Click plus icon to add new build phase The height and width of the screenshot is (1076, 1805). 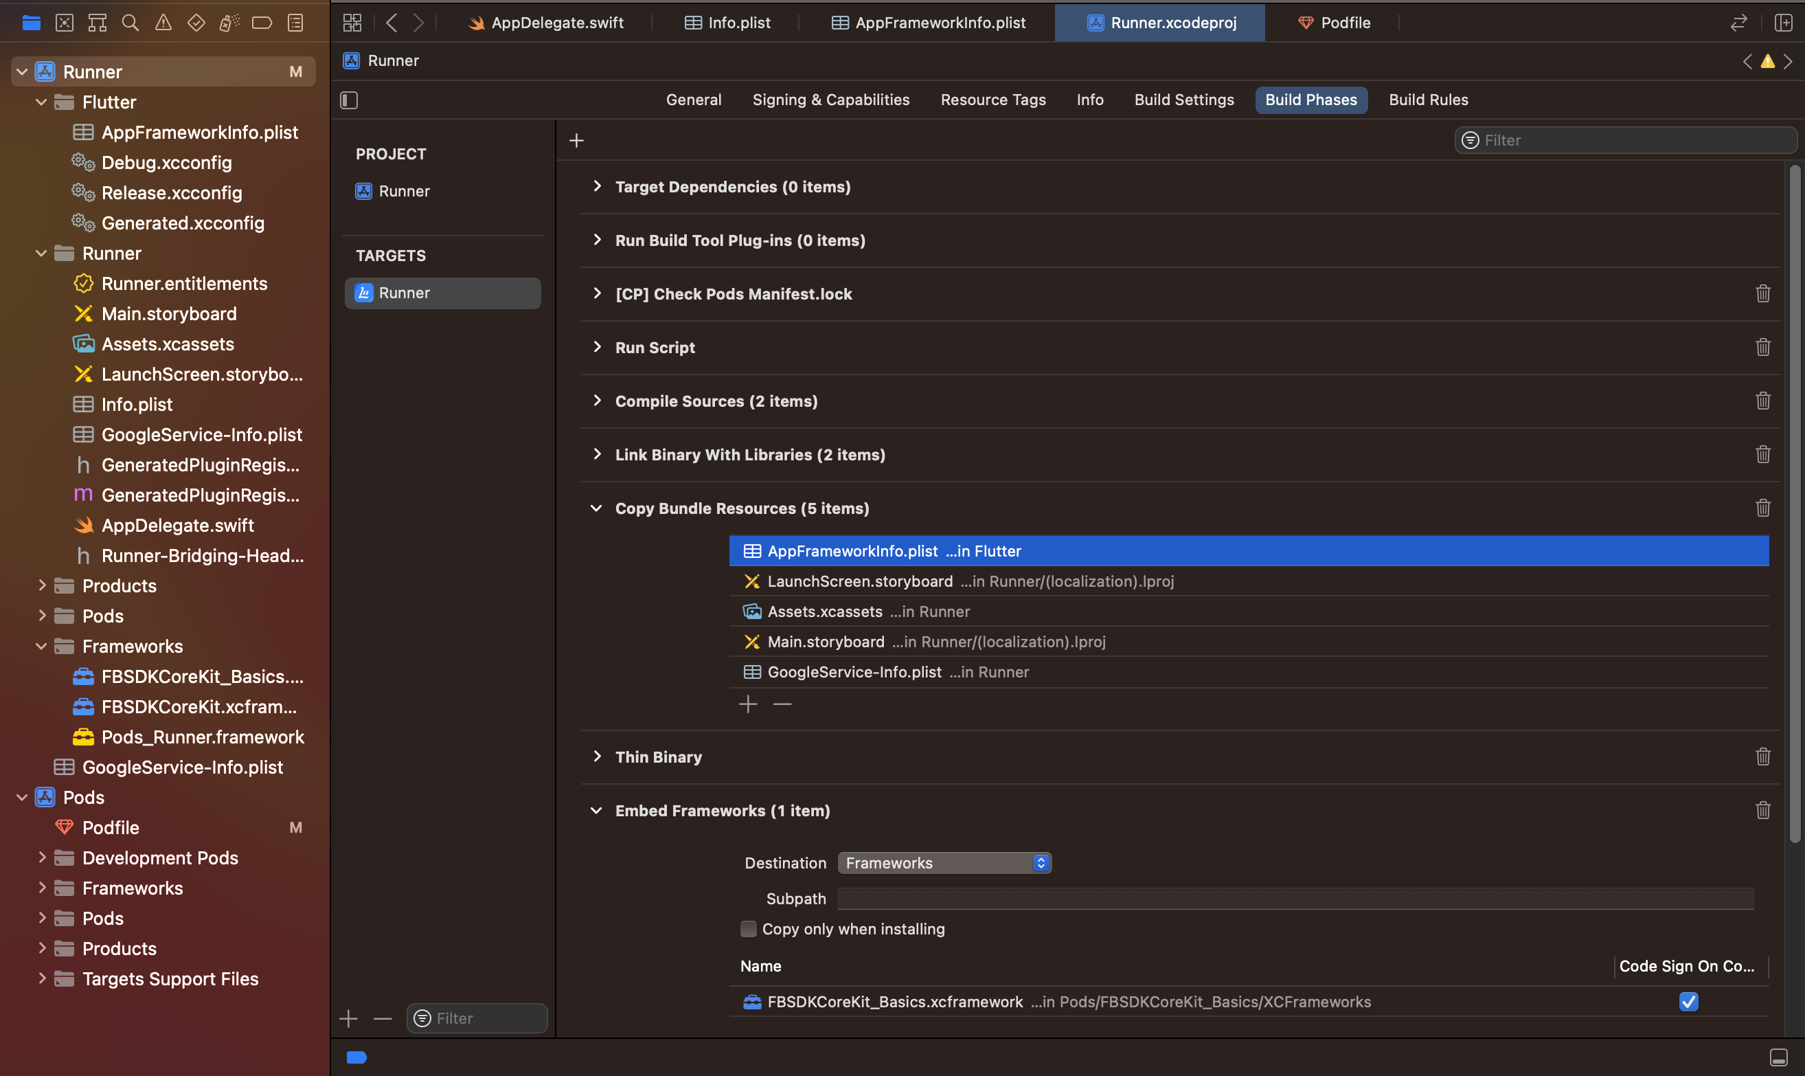click(x=576, y=140)
